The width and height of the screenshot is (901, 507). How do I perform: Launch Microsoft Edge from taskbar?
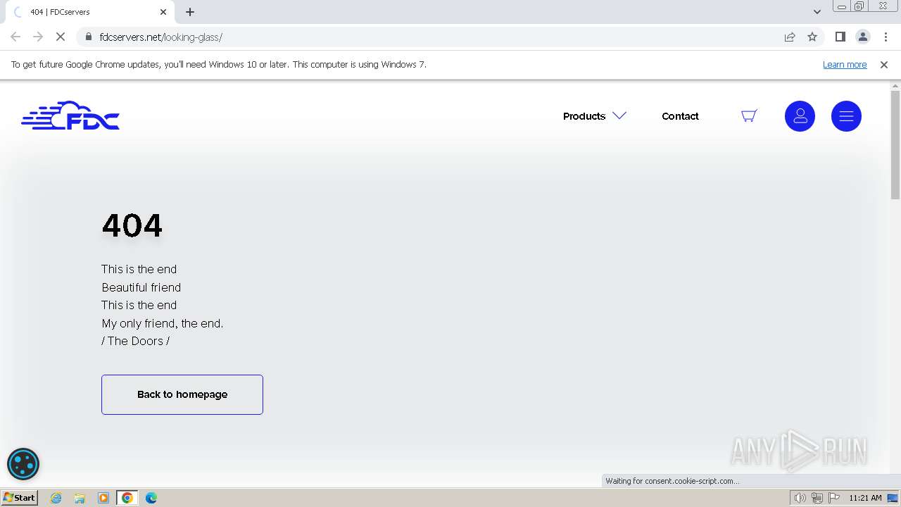click(x=151, y=498)
